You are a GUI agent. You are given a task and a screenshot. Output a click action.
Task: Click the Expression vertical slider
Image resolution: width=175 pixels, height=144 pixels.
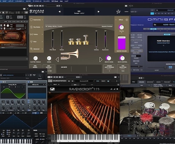click(x=105, y=40)
